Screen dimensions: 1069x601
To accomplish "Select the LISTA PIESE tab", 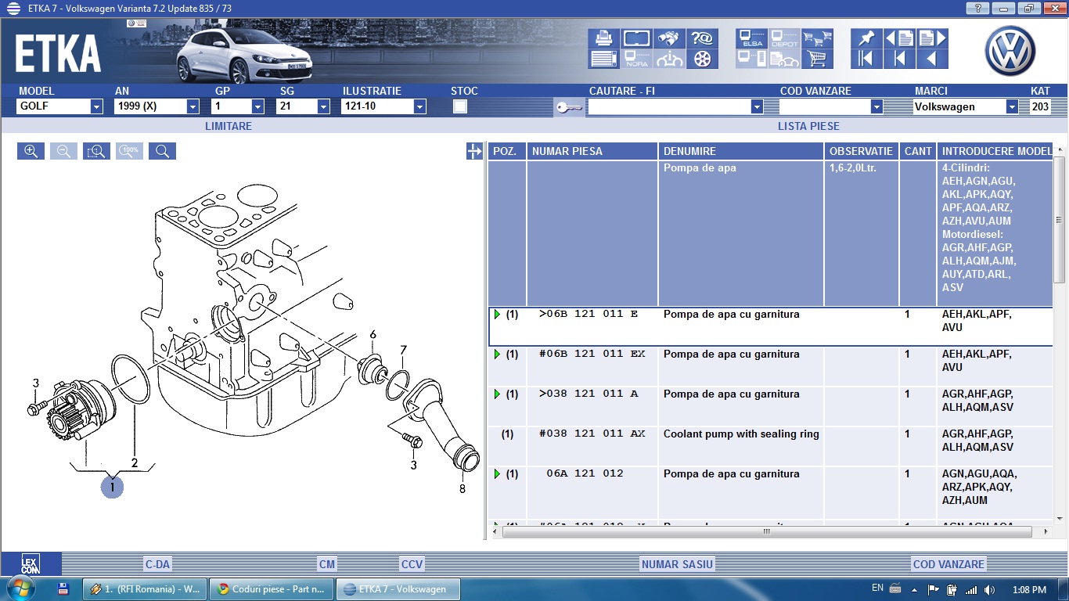I will [808, 126].
